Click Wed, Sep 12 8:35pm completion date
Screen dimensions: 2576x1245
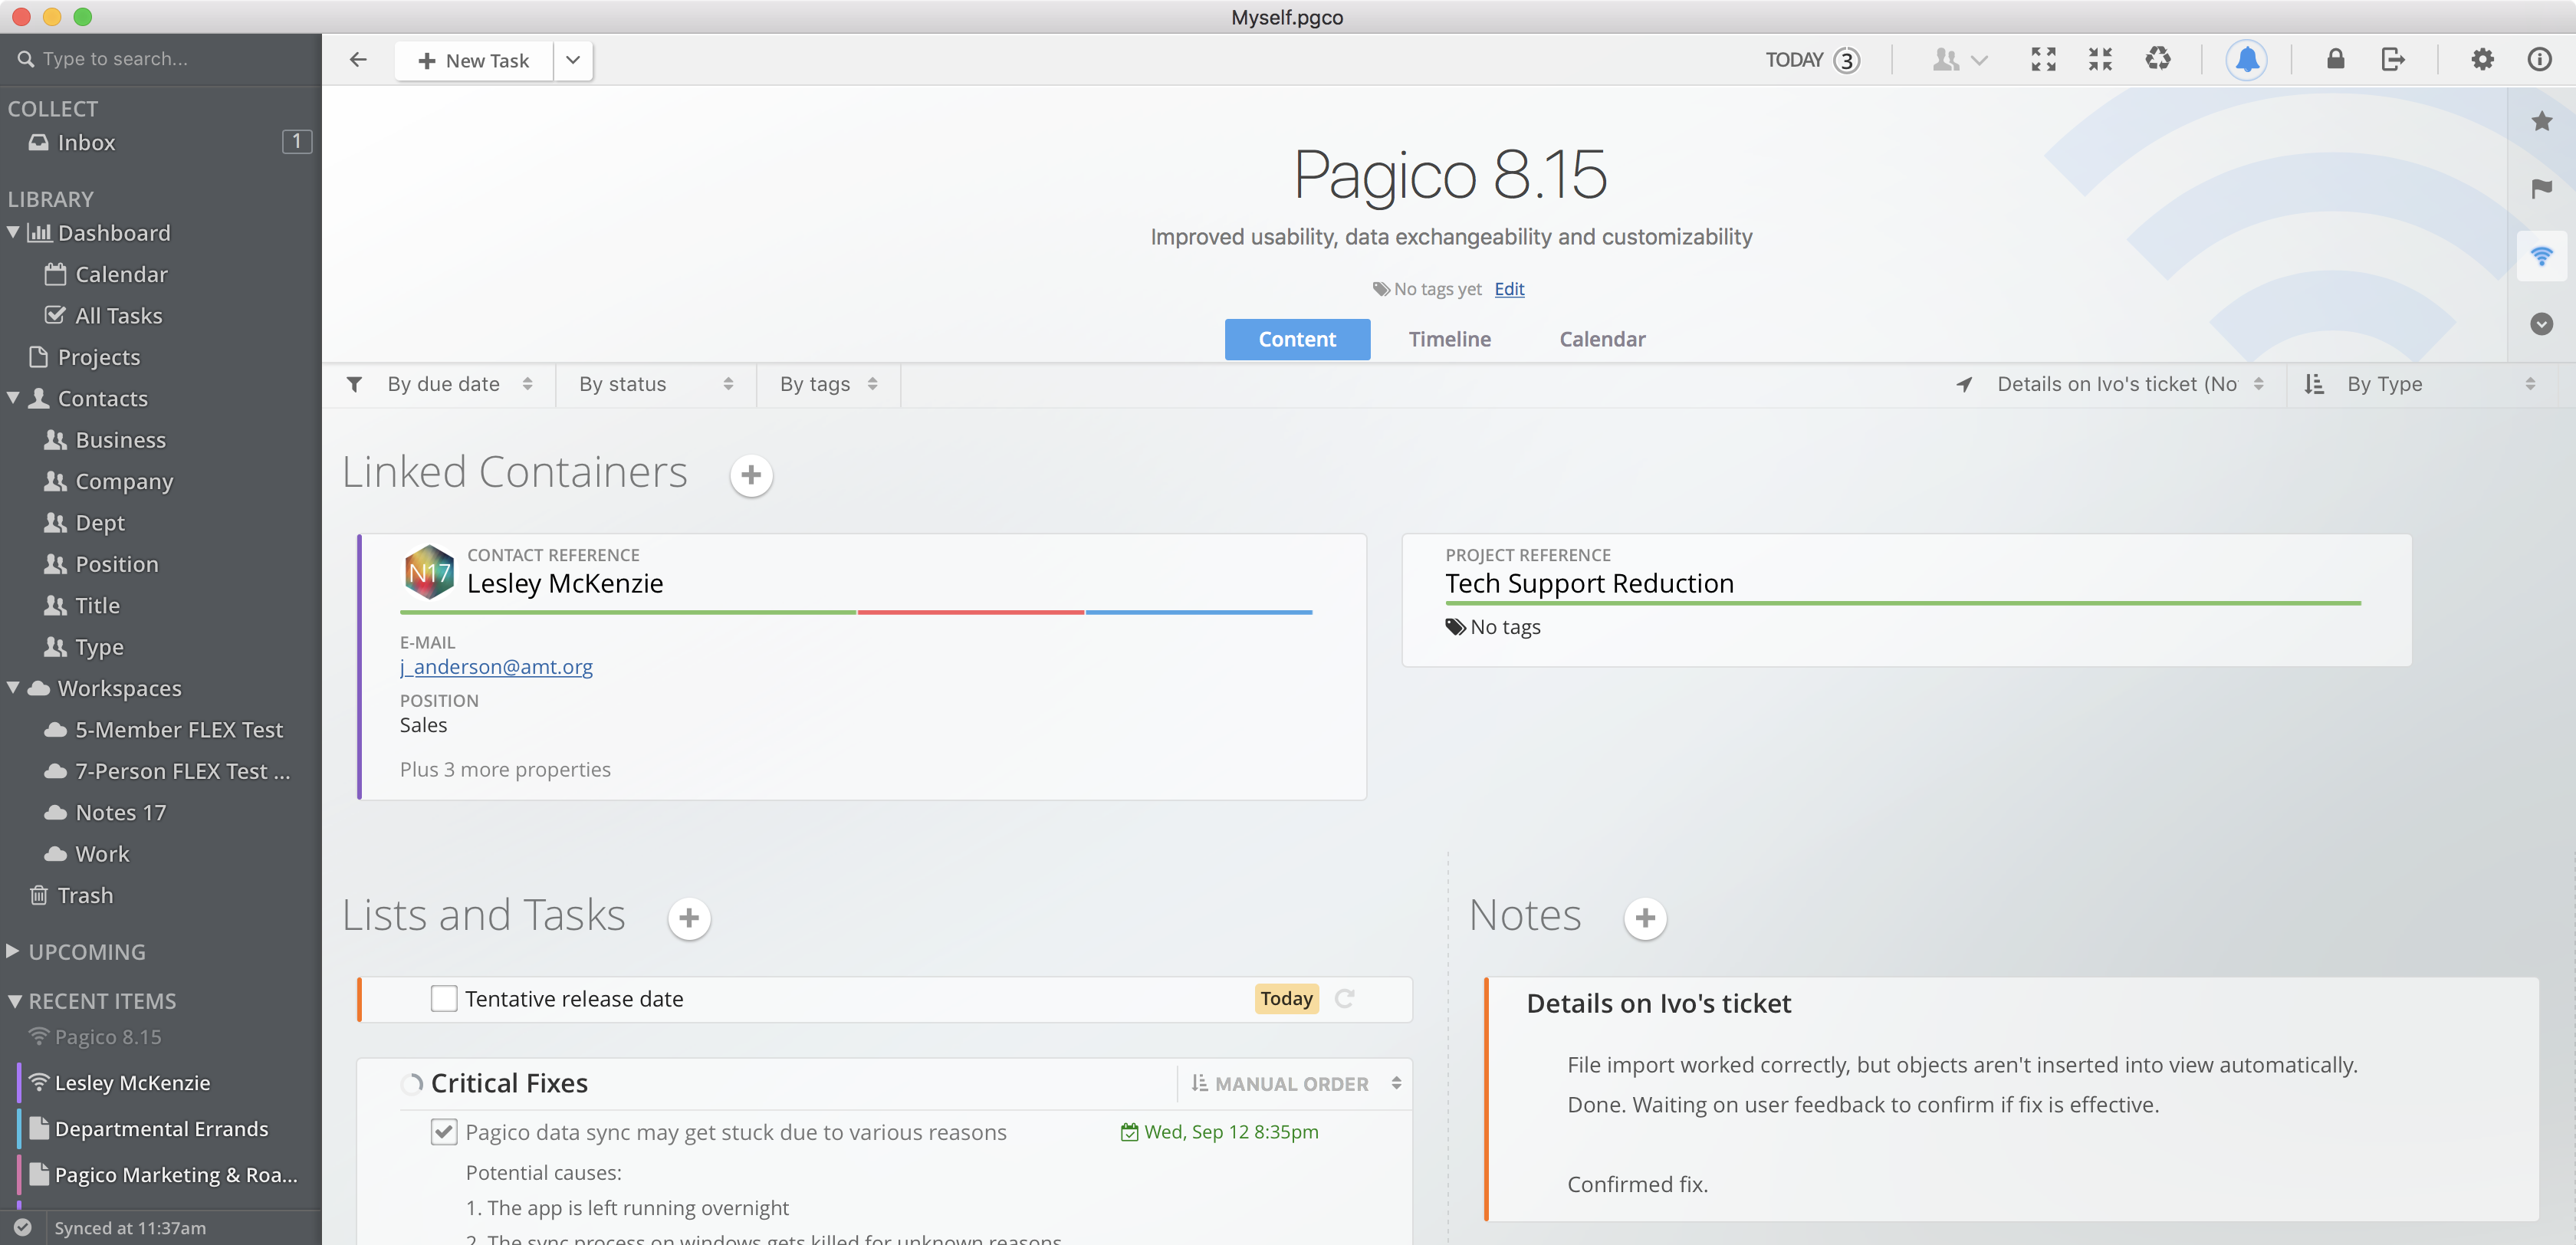1219,1132
